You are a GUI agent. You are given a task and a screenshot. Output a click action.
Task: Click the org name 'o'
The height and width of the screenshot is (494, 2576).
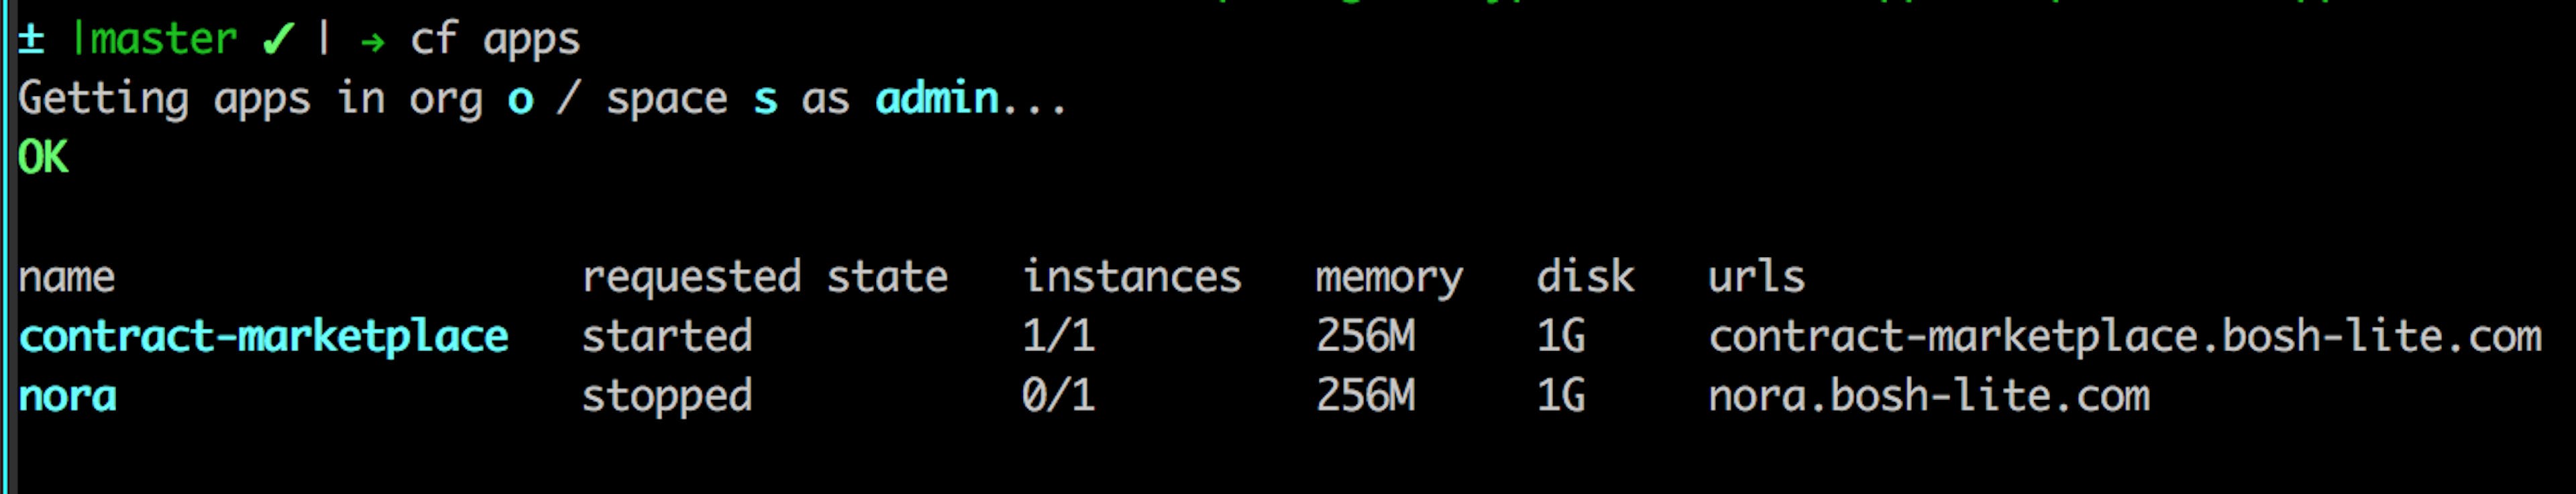pyautogui.click(x=520, y=100)
